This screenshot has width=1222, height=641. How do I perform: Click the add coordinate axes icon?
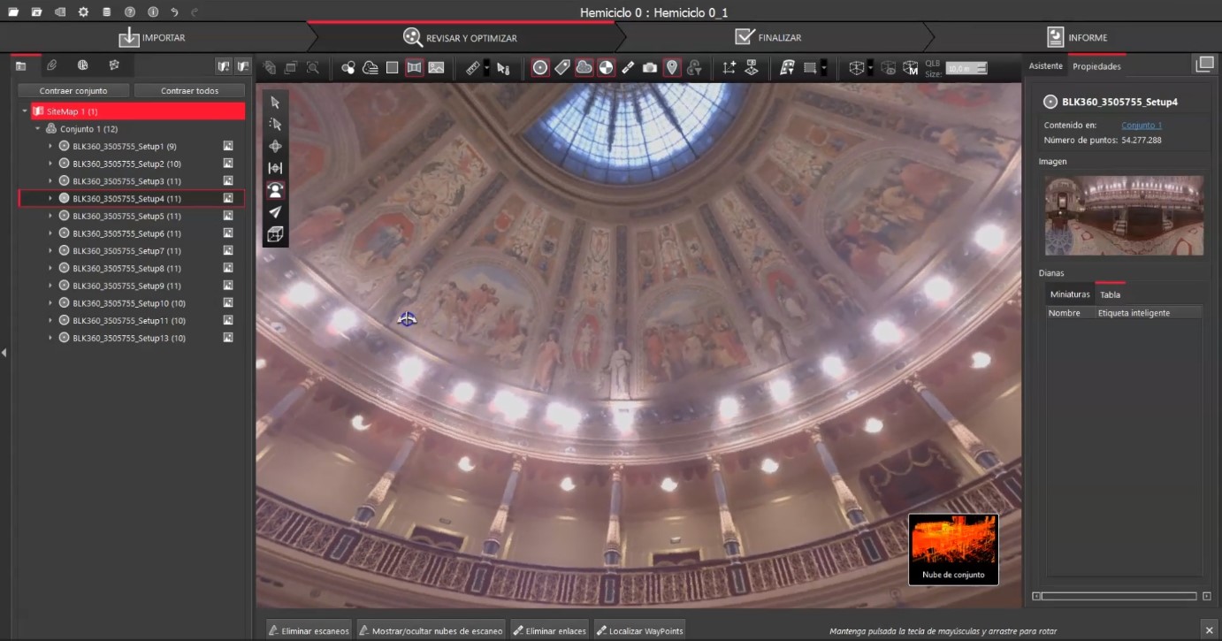tap(729, 68)
